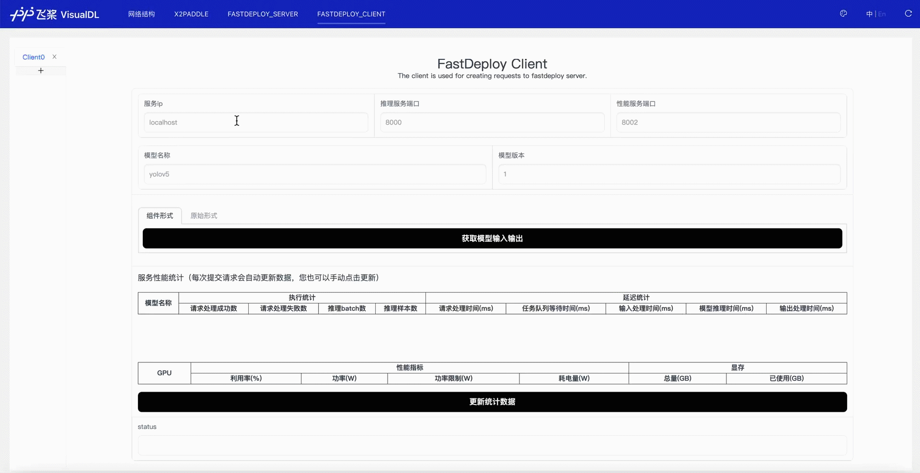Click the refresh icon in header

pos(908,14)
